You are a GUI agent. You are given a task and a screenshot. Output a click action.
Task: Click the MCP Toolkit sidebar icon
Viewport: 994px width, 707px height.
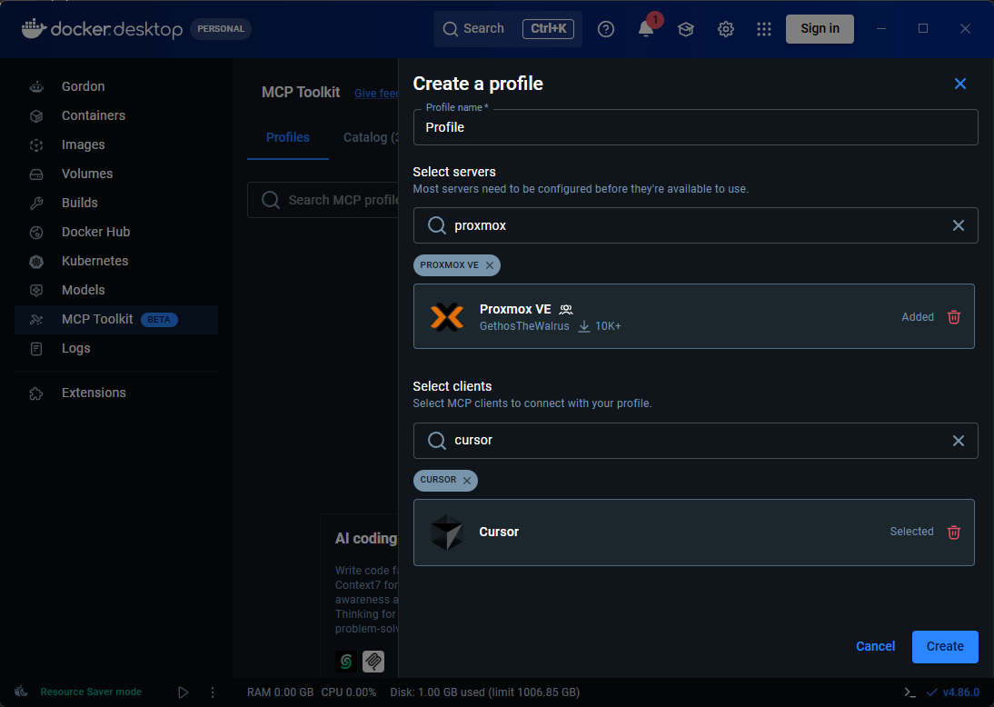[36, 320]
